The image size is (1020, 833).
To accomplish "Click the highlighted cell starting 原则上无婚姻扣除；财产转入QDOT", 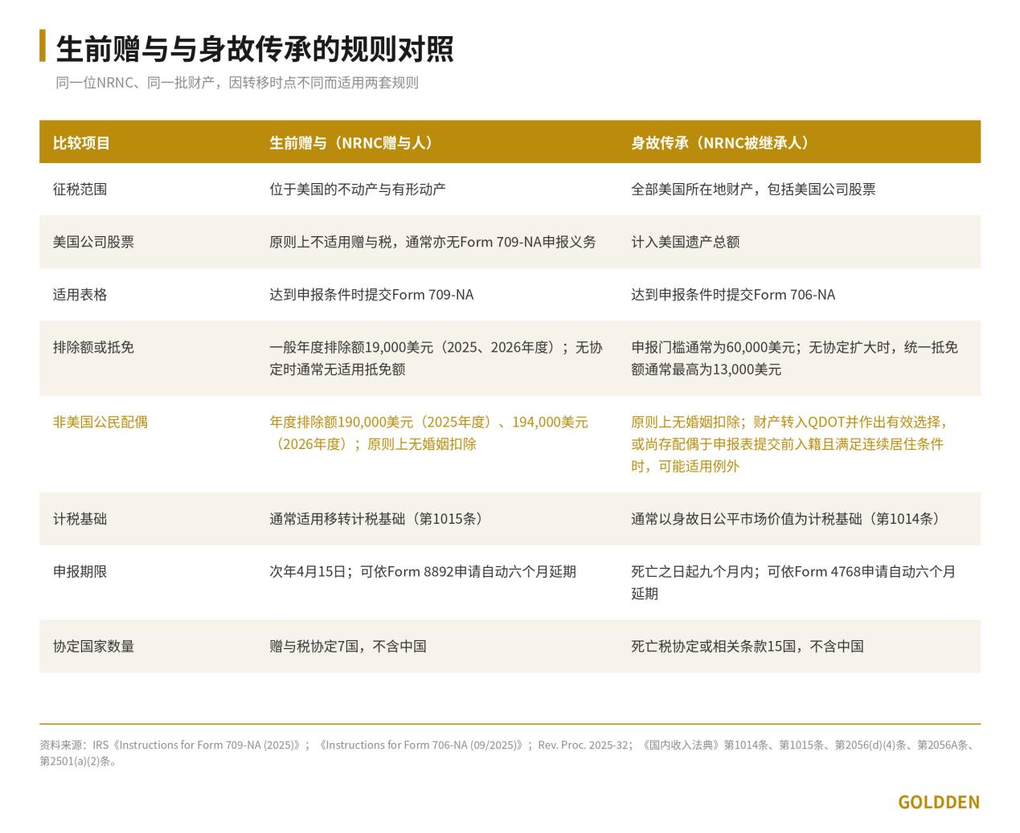I will coord(790,444).
